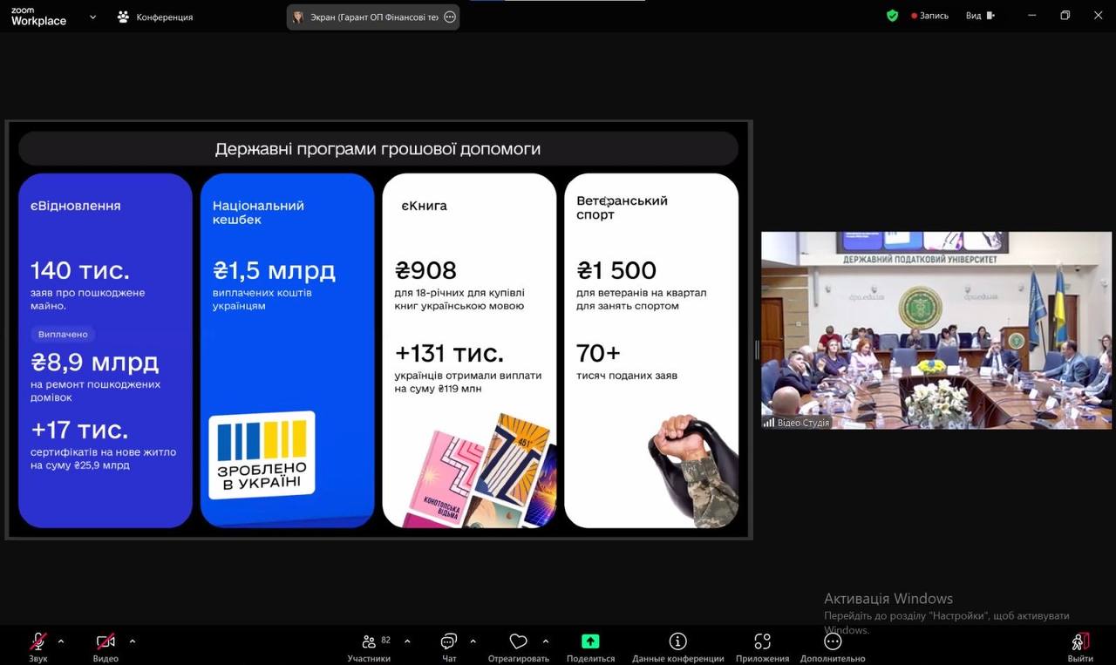Expand video options arrow beside camera

point(133,641)
